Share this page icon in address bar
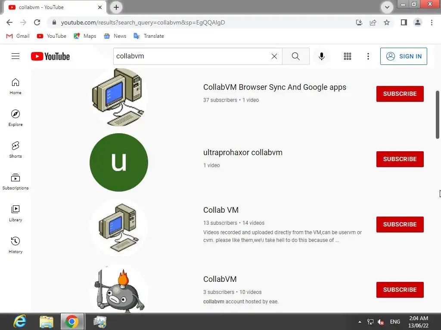This screenshot has height=330, width=441. click(373, 22)
